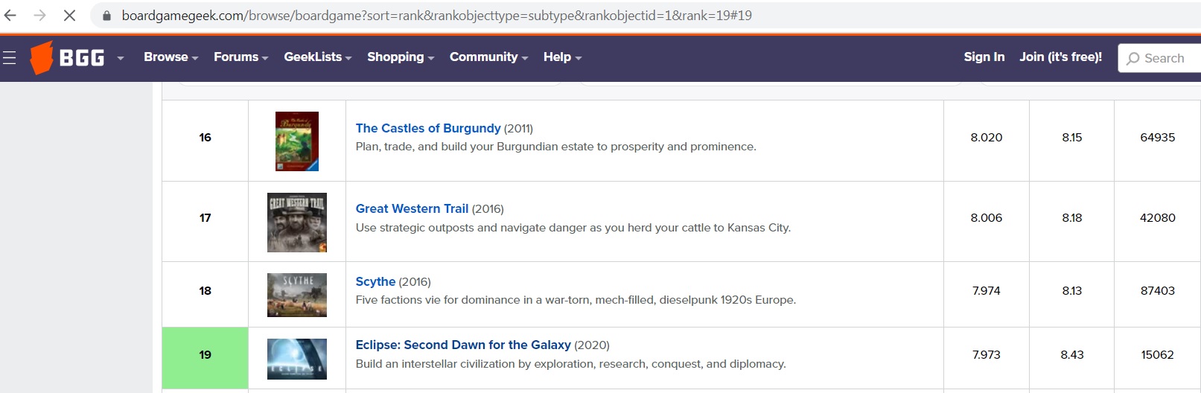Click the browser back arrow
The width and height of the screenshot is (1201, 393).
click(10, 15)
